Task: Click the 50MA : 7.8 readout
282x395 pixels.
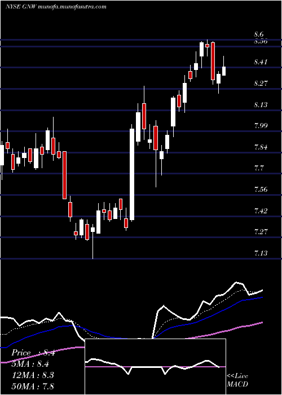Action: pyautogui.click(x=33, y=386)
